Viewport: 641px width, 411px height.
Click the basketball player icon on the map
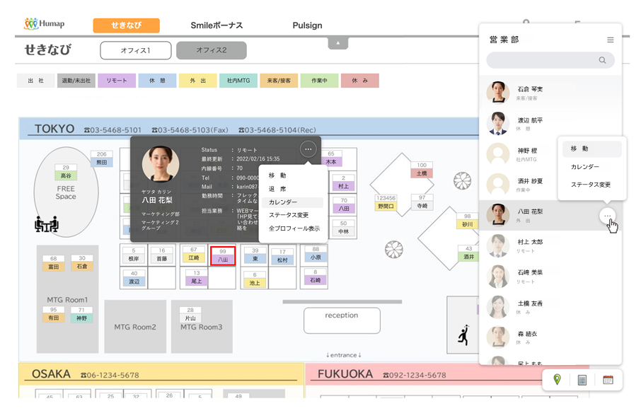(x=464, y=335)
